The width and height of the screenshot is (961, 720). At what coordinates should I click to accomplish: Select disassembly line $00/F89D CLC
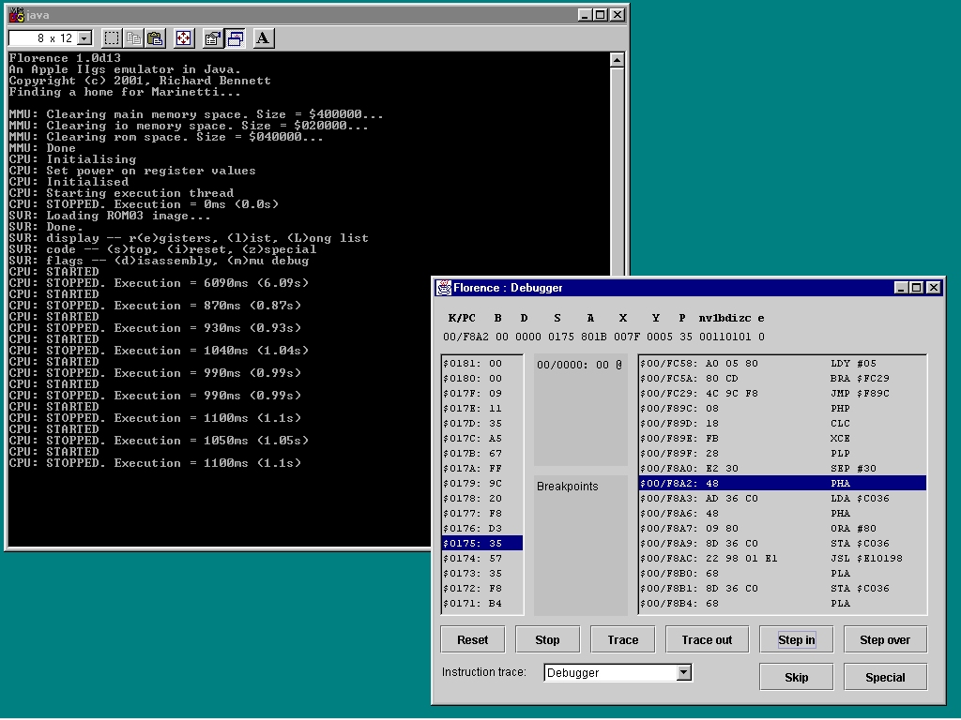782,423
